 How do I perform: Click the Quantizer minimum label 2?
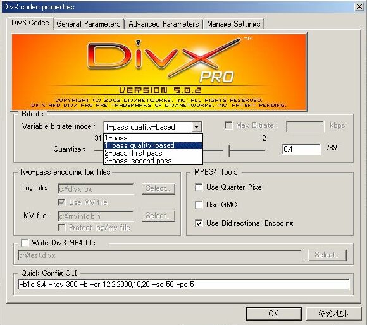point(264,138)
